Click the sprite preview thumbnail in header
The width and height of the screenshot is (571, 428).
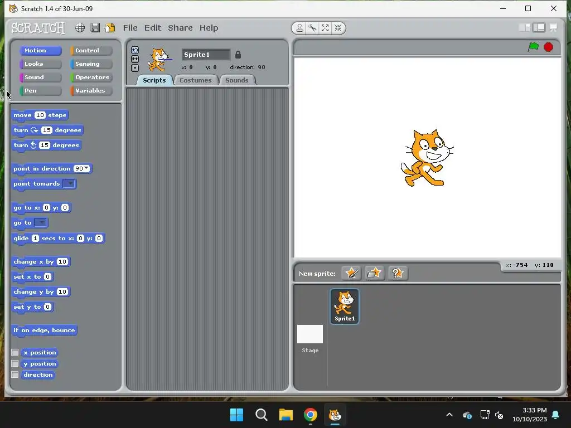159,59
